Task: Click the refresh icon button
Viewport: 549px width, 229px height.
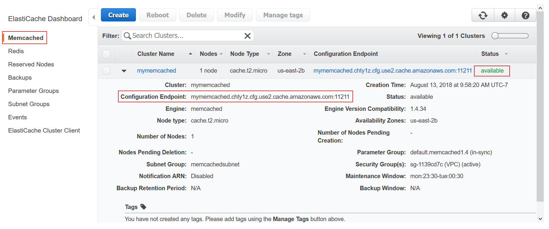Action: pos(483,15)
